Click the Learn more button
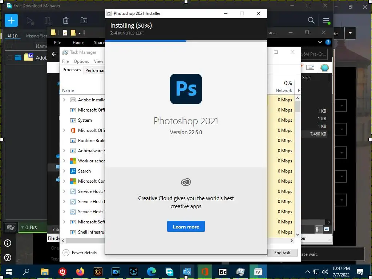 186,226
